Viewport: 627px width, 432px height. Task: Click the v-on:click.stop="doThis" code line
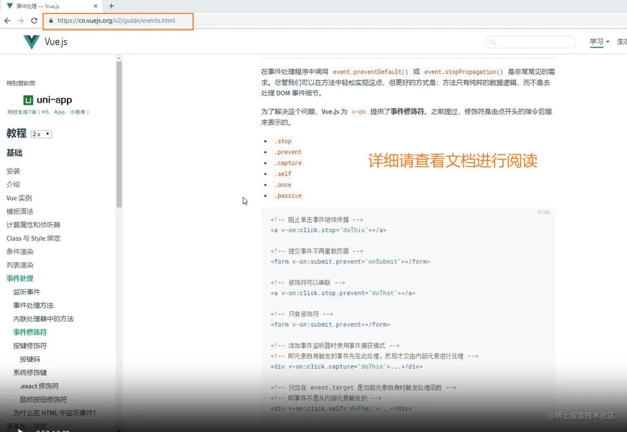click(328, 230)
